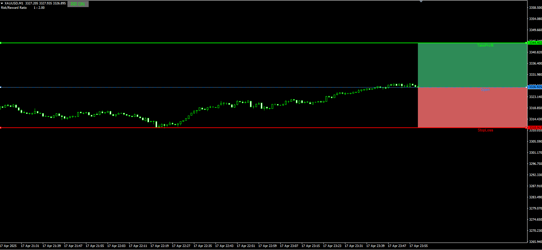
Task: Click the blue 3326.925 price tag
Action: coord(535,87)
